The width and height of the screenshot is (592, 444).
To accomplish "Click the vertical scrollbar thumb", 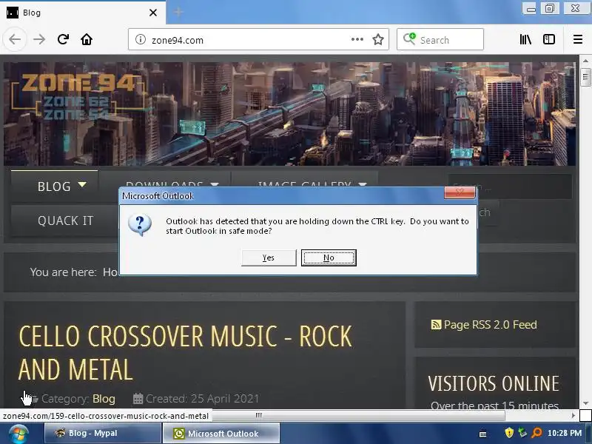I will (x=585, y=78).
